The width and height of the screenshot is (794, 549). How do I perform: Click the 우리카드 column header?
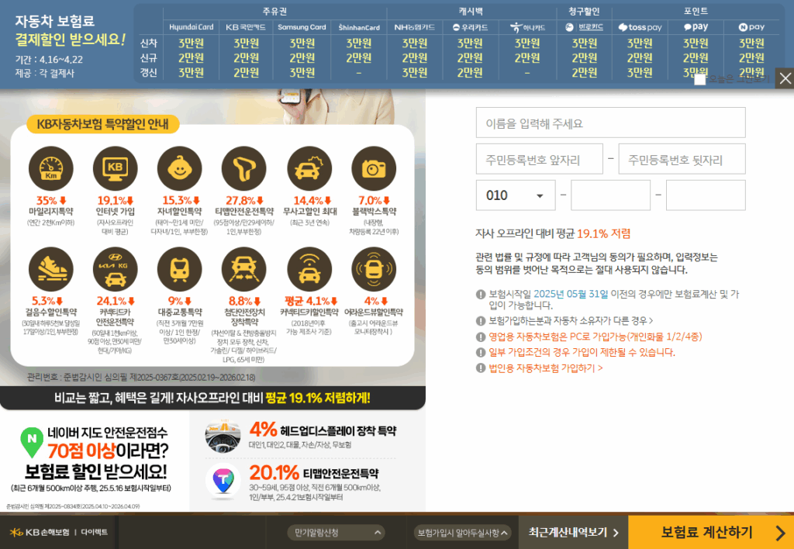click(x=470, y=27)
